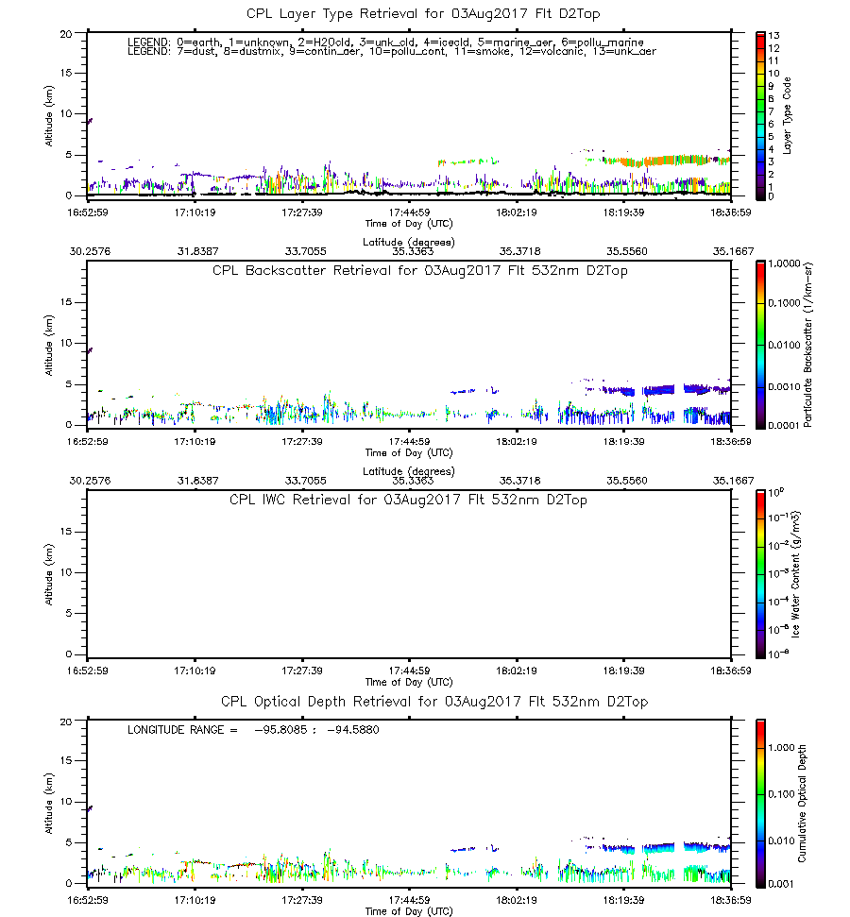The width and height of the screenshot is (850, 917).
Task: Click latitude 35.5560 above the IWC plot
Action: (x=627, y=481)
